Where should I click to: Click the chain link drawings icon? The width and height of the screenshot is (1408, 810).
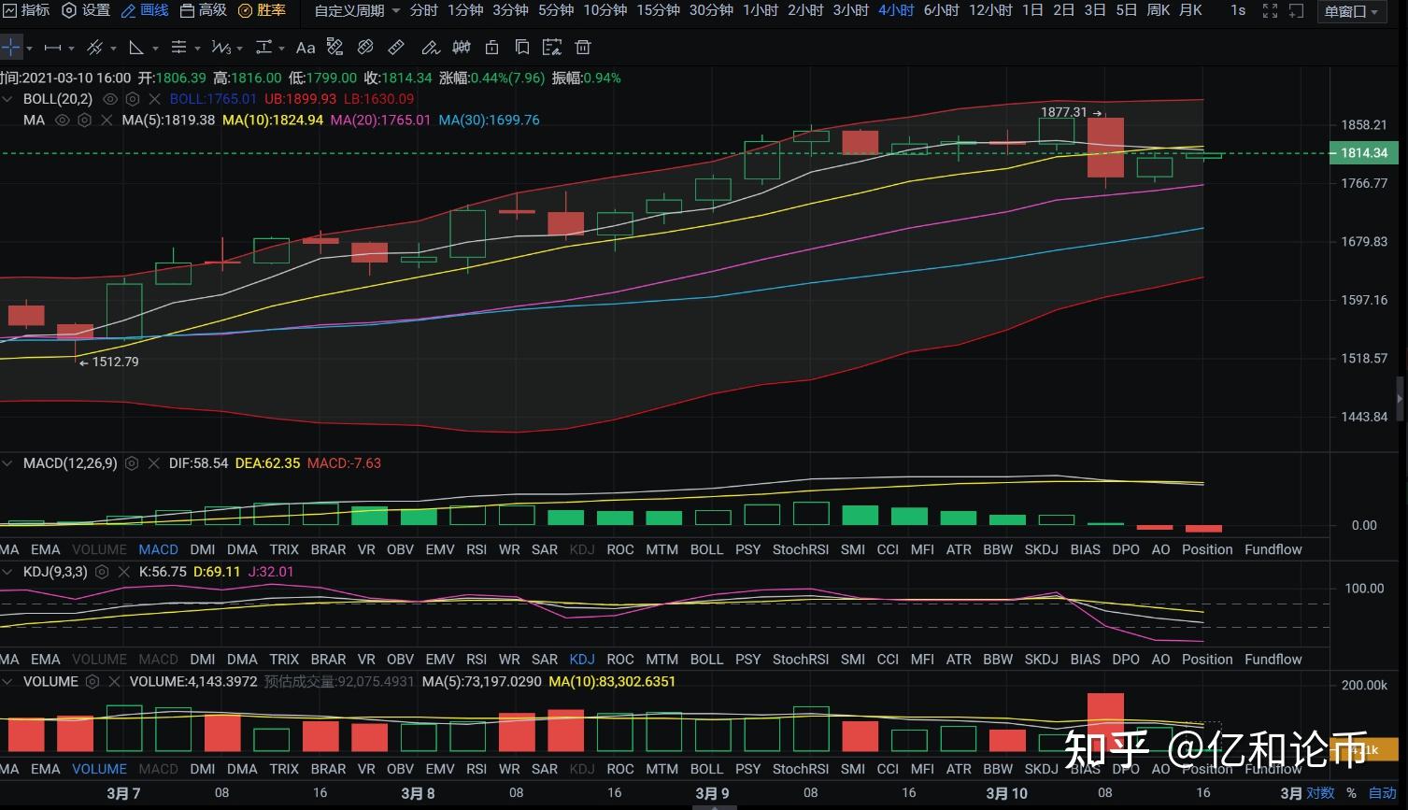(366, 47)
